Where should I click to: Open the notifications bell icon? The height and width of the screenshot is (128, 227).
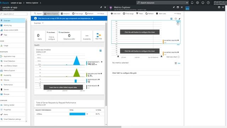tap(192, 2)
